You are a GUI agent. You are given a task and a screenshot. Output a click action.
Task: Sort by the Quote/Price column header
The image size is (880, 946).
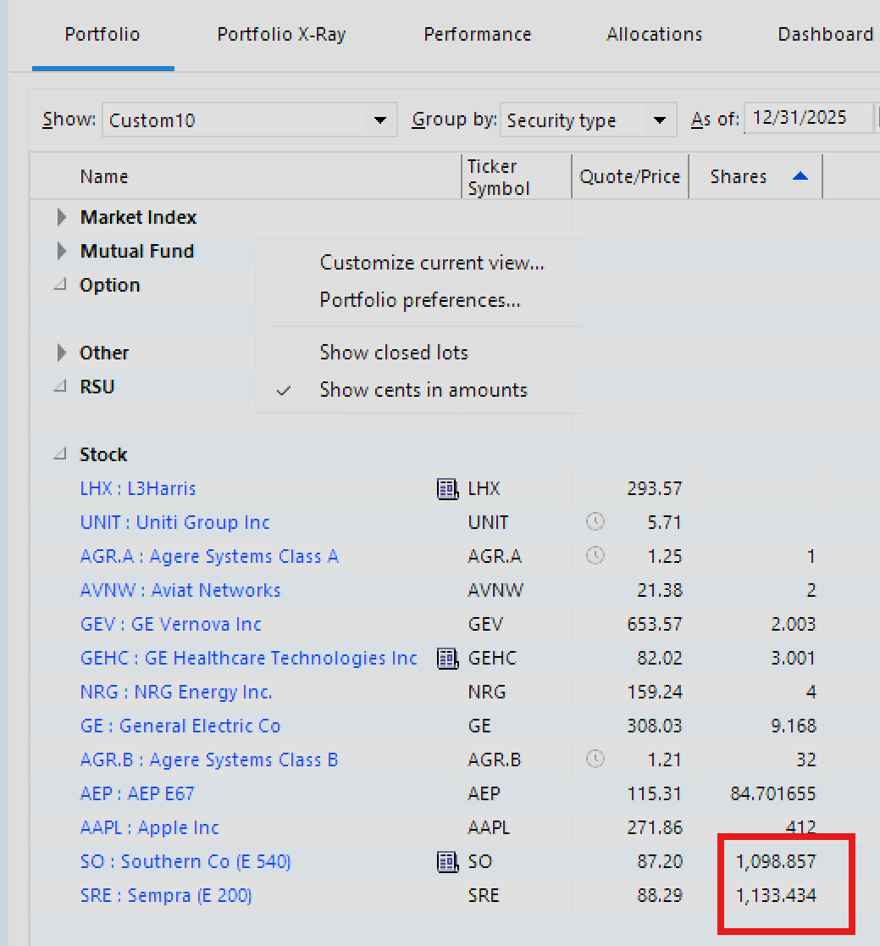pos(630,177)
